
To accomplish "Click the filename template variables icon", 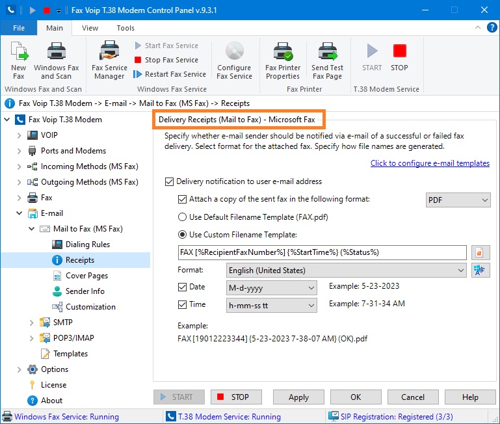I will click(x=480, y=253).
